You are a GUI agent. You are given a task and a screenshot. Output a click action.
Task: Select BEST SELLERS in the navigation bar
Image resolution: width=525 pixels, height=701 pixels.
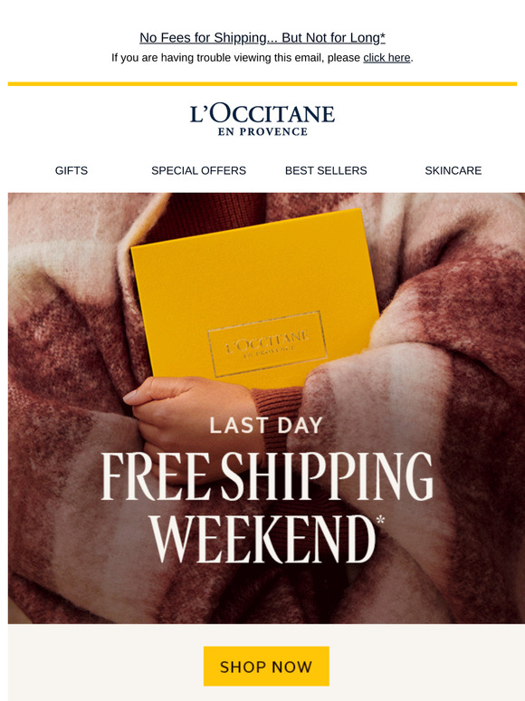pyautogui.click(x=326, y=170)
